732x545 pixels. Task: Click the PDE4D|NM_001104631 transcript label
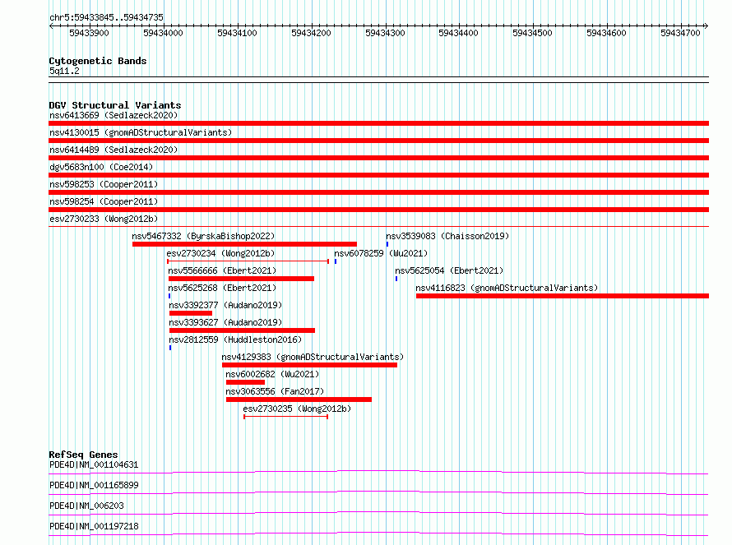click(x=94, y=464)
